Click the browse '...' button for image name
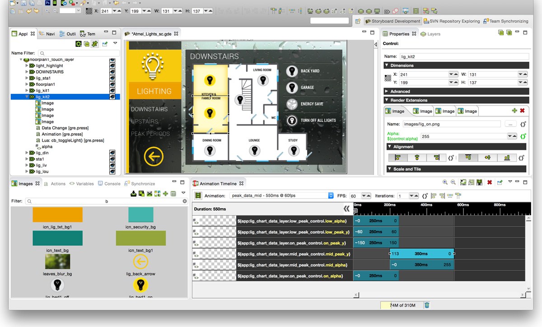Viewport: 542px width, 327px height. point(509,124)
